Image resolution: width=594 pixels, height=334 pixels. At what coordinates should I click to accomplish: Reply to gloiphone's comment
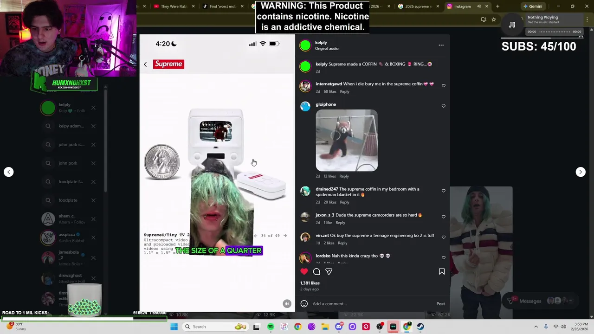coord(344,176)
